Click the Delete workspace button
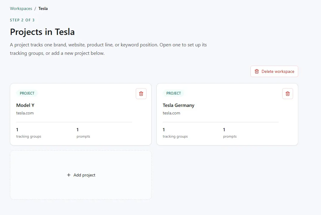Viewport: 321px width, 215px height. 274,71
